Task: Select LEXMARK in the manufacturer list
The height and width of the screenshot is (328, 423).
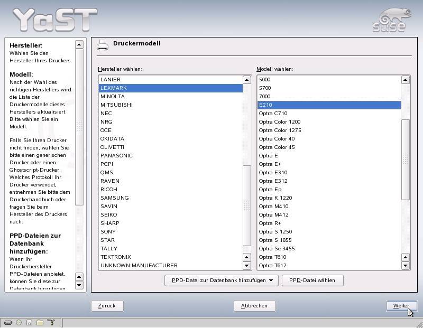Action: (170, 88)
